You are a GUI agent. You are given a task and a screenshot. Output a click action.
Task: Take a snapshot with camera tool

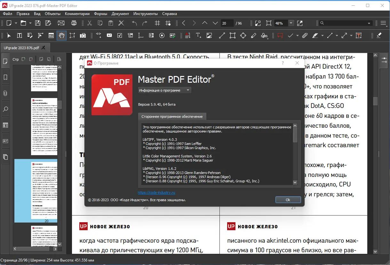(x=83, y=35)
